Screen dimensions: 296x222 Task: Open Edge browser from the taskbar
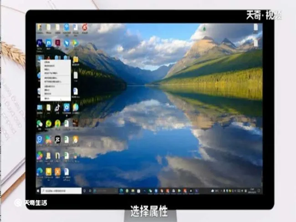[x=121, y=191]
